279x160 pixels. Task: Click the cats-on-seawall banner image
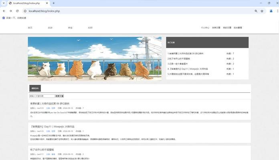coord(95,59)
